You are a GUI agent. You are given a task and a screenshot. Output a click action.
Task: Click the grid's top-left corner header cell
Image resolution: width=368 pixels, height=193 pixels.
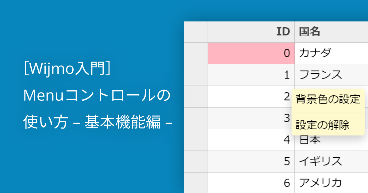pyautogui.click(x=196, y=31)
